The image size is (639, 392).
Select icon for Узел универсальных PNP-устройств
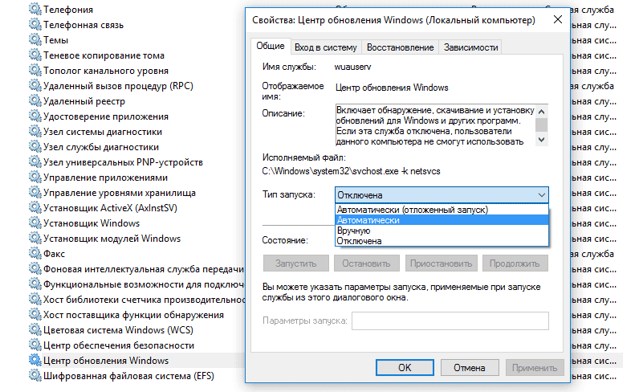(x=35, y=162)
